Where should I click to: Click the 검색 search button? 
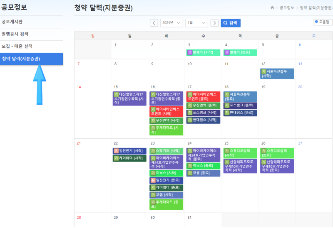coord(231,23)
